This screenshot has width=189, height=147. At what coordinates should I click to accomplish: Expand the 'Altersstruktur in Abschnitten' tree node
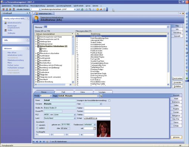coord(36,54)
